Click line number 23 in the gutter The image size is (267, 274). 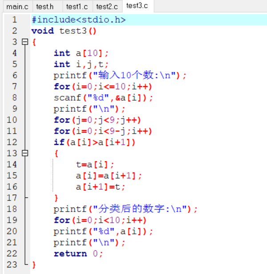pyautogui.click(x=12, y=265)
